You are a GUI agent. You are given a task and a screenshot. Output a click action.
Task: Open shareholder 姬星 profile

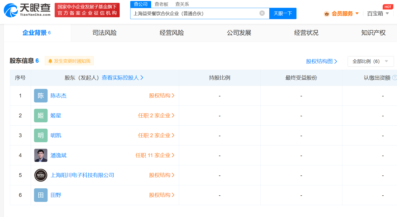tap(56, 116)
